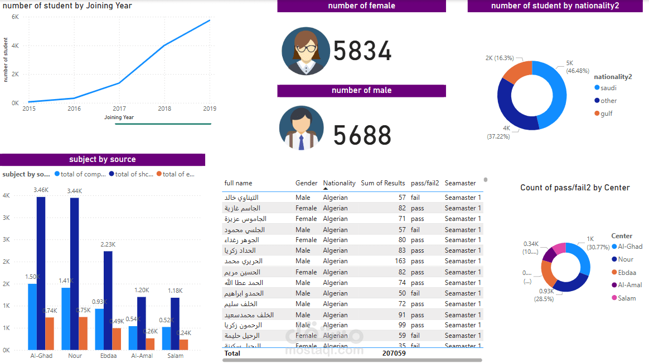This screenshot has width=649, height=364.
Task: Click the Total row label
Action: click(232, 353)
